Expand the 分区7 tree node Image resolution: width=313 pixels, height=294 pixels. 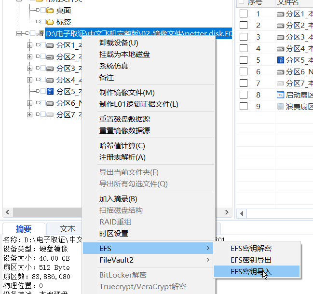pos(29,115)
